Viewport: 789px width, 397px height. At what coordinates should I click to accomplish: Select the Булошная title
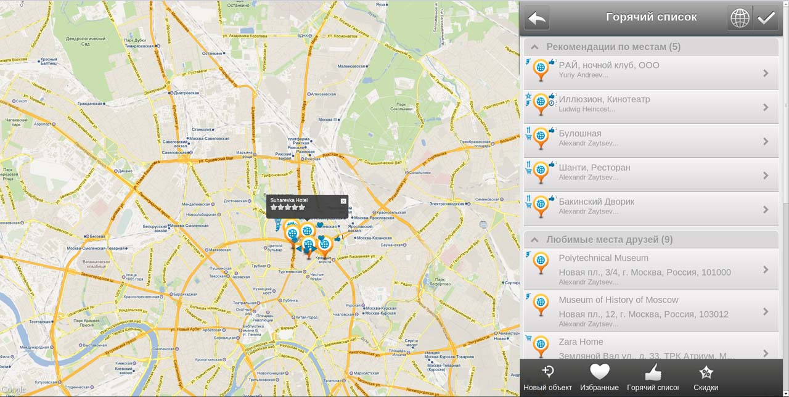(x=580, y=133)
